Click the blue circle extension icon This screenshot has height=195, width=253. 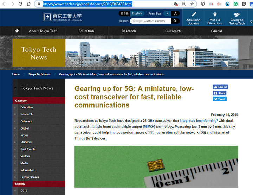(x=227, y=4)
